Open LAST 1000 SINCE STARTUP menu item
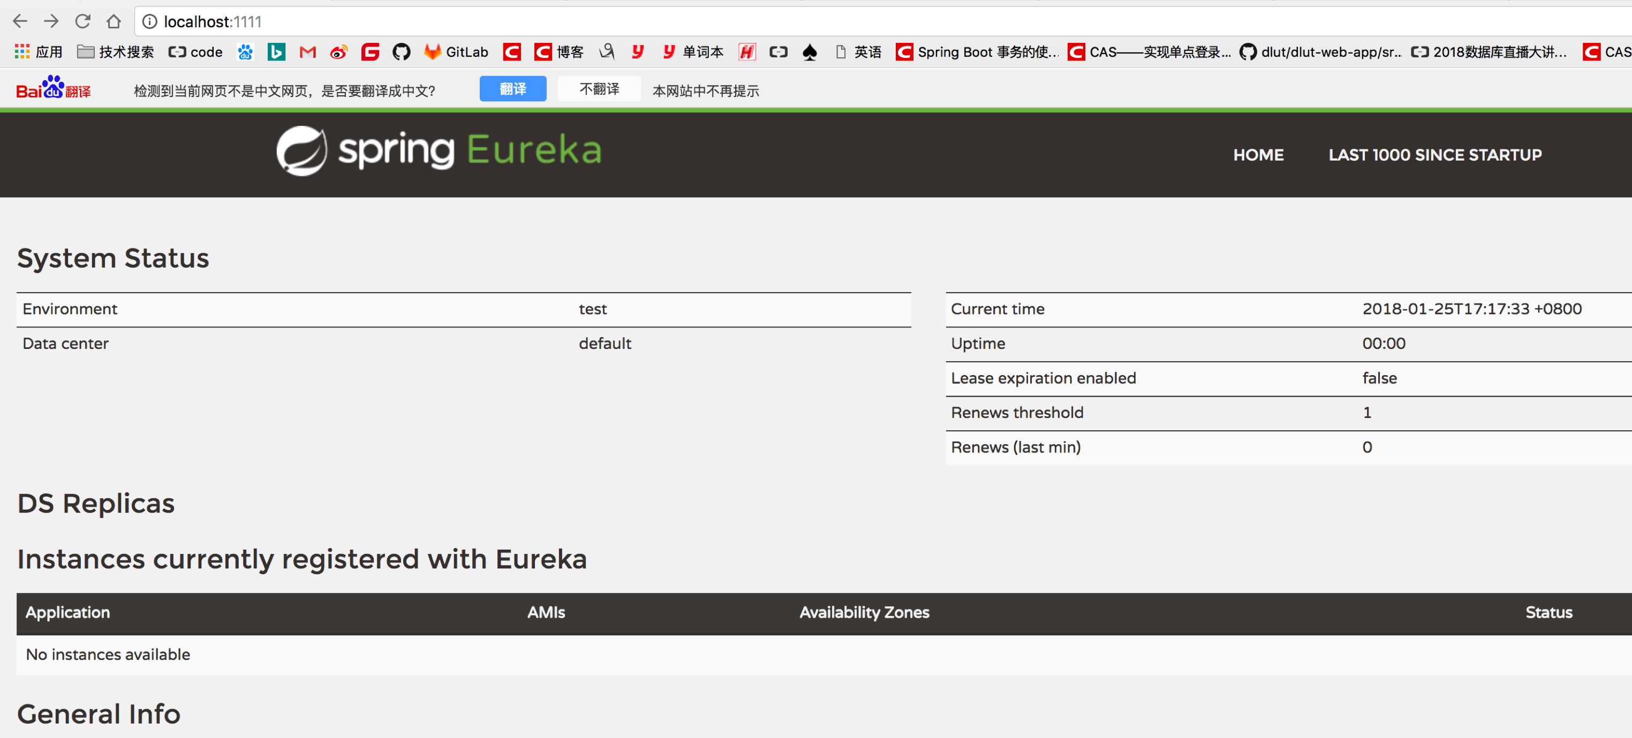The image size is (1632, 738). coord(1434,155)
